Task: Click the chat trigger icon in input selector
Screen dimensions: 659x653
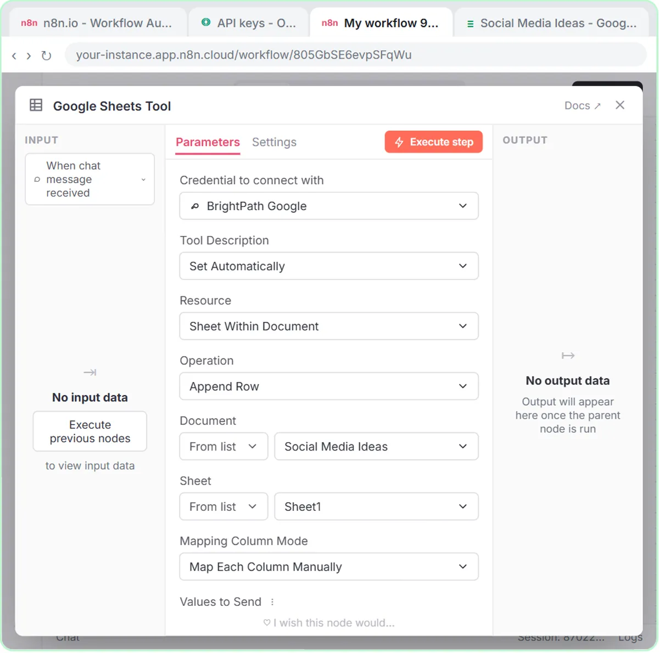Action: point(37,179)
